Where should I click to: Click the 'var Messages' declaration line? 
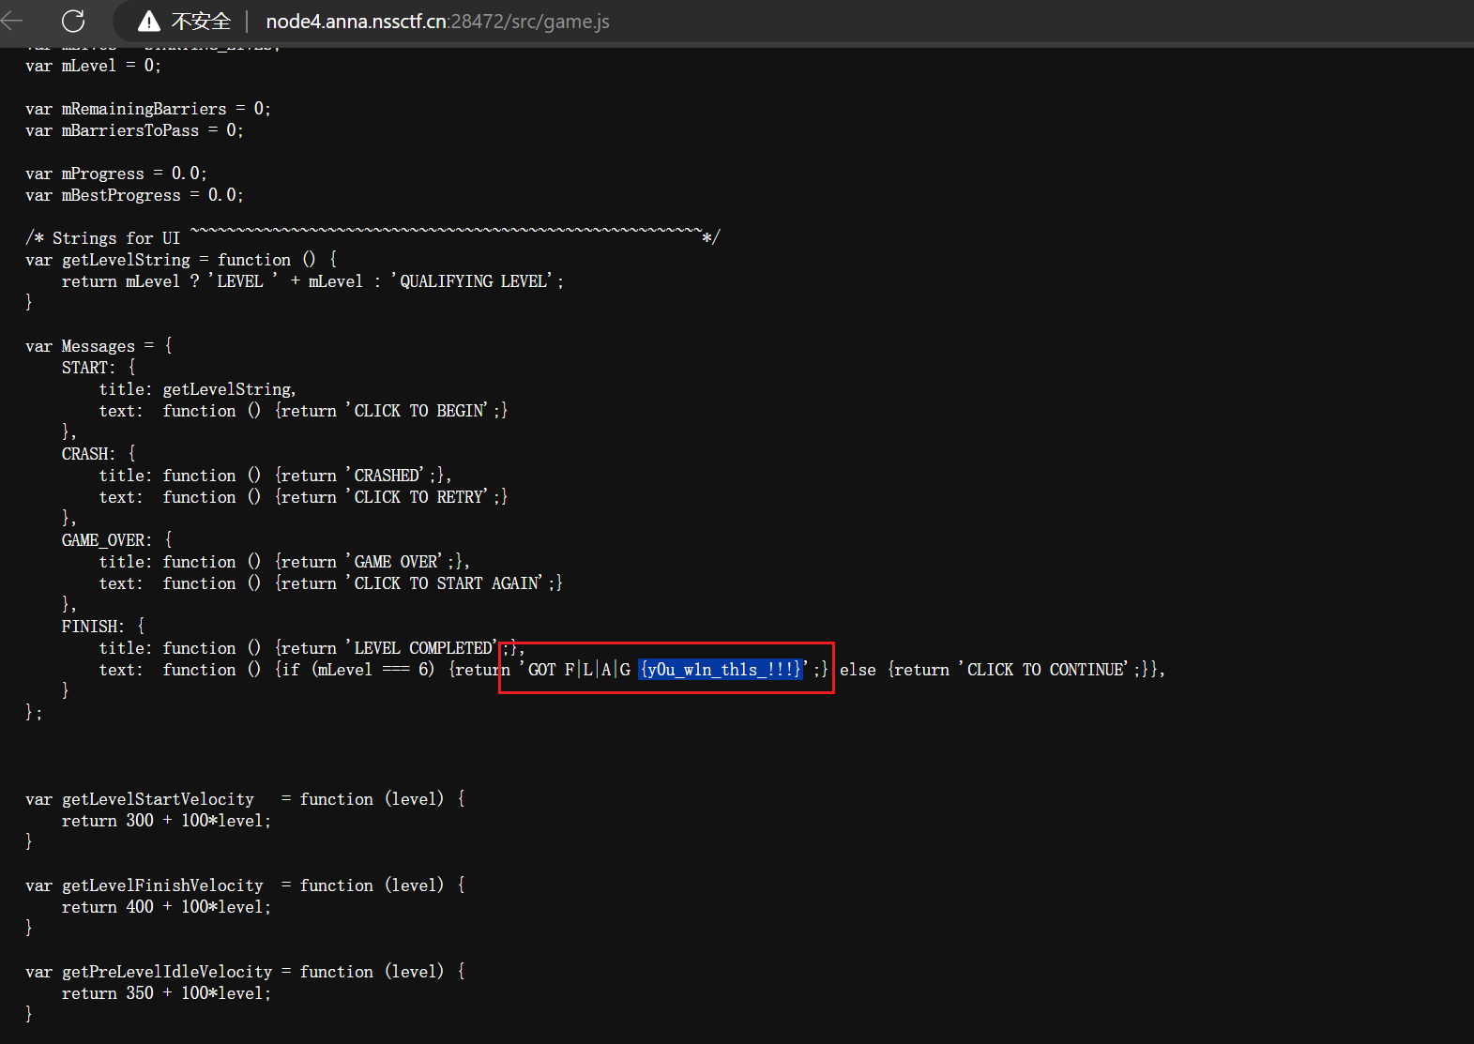[98, 346]
